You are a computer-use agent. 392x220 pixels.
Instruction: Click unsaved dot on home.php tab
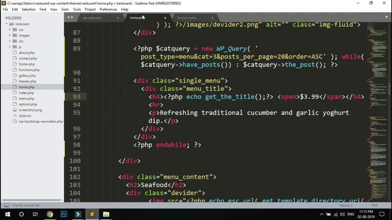pyautogui.click(x=165, y=18)
